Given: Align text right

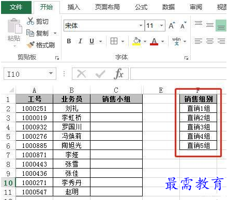Looking at the screenshot, I should (221, 41).
